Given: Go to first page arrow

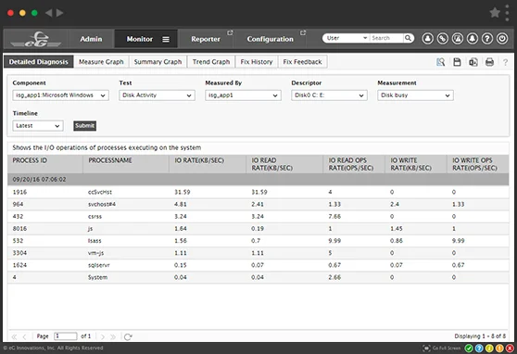Looking at the screenshot, I should (x=14, y=336).
